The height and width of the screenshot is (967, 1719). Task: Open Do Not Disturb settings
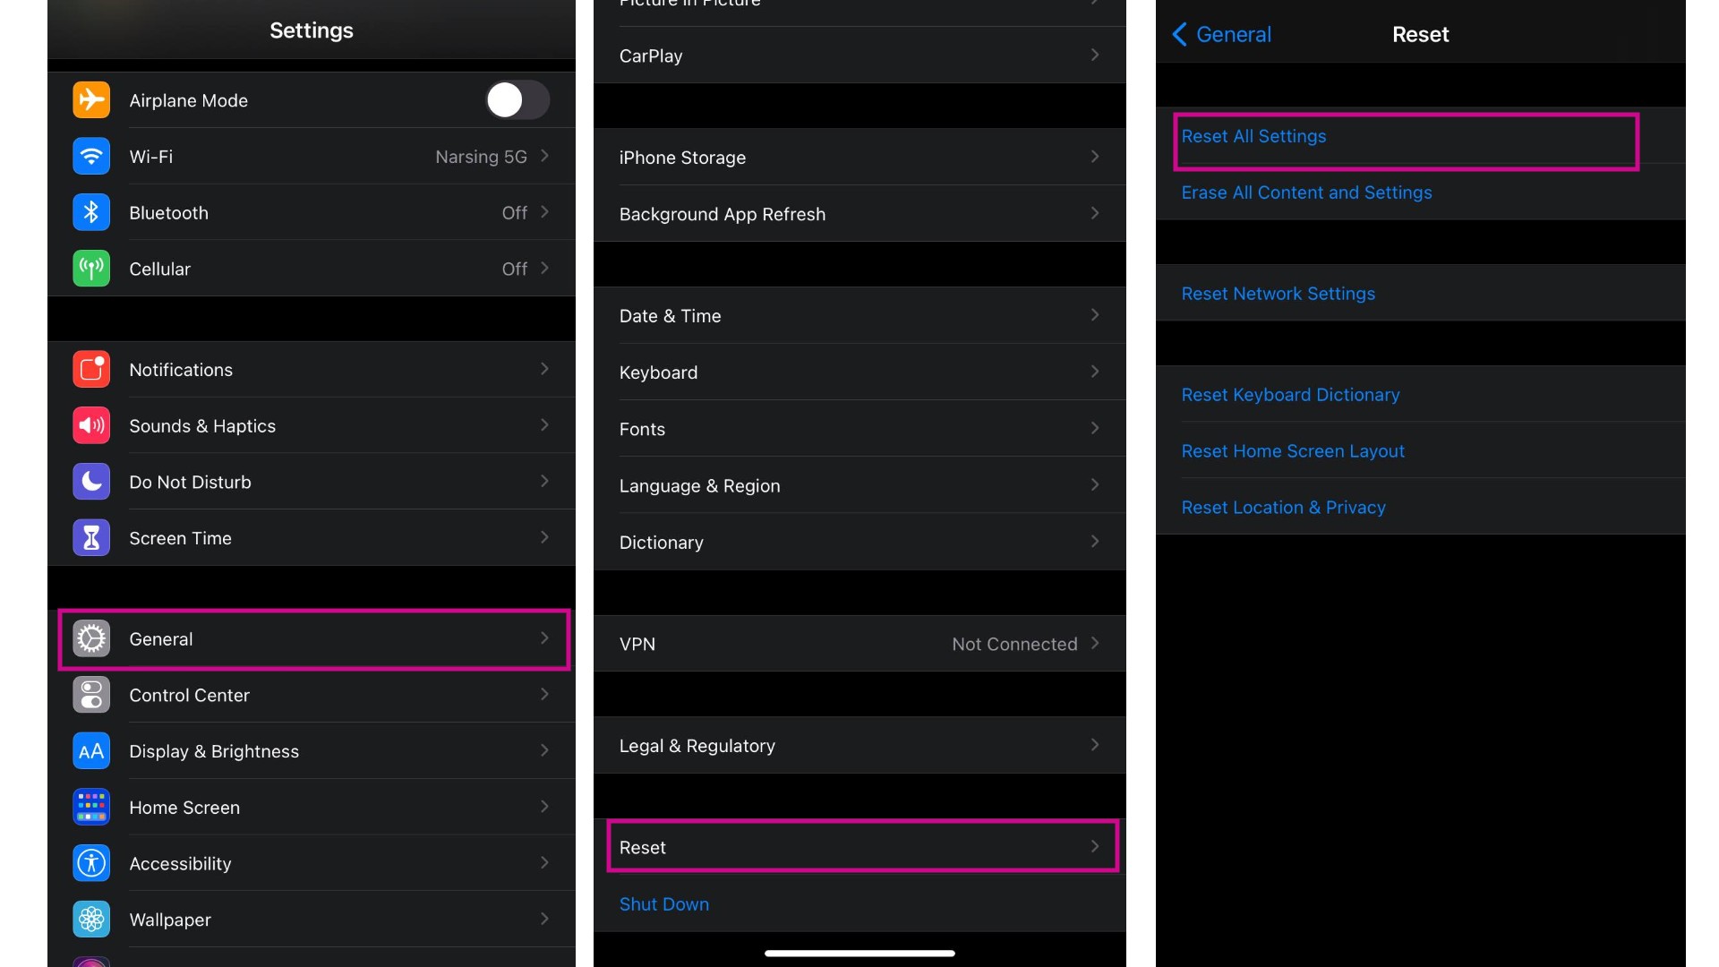pyautogui.click(x=311, y=481)
